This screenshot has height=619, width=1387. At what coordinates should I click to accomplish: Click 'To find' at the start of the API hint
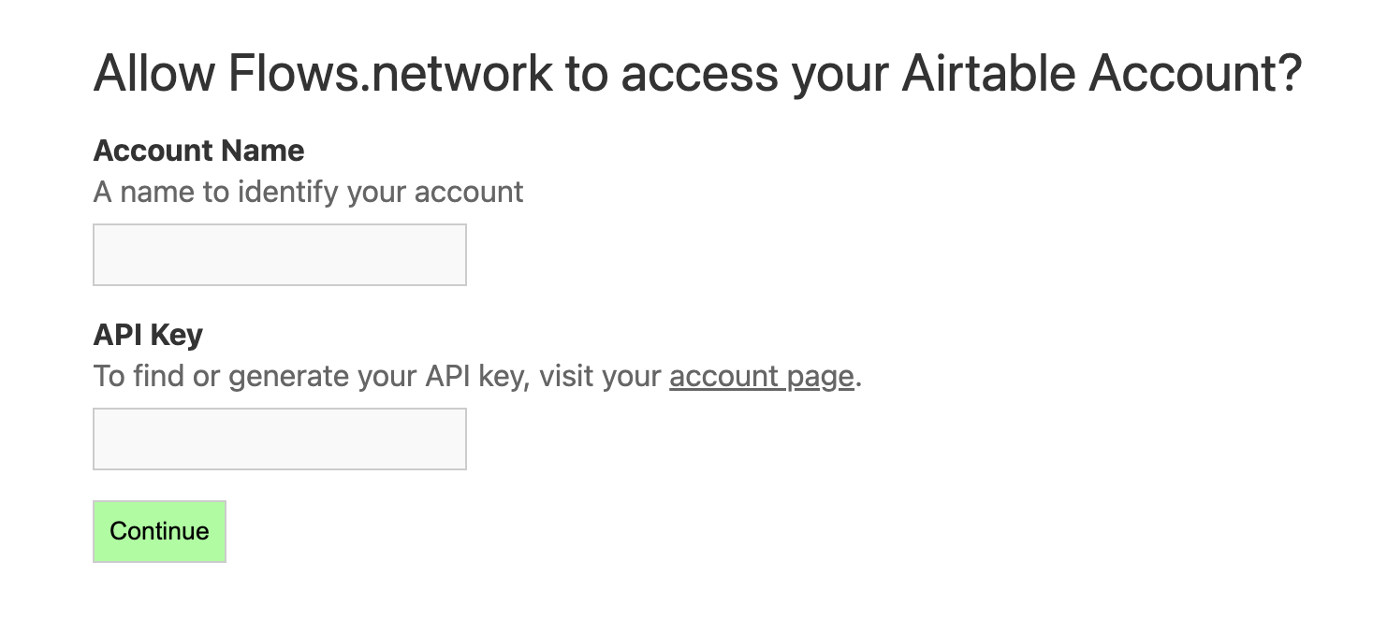click(x=133, y=376)
